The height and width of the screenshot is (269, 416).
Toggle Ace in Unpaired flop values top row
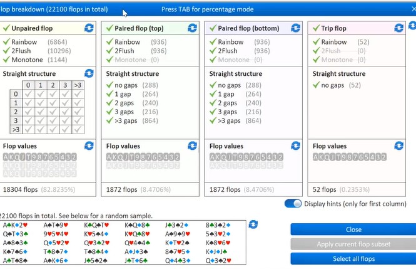click(6, 157)
